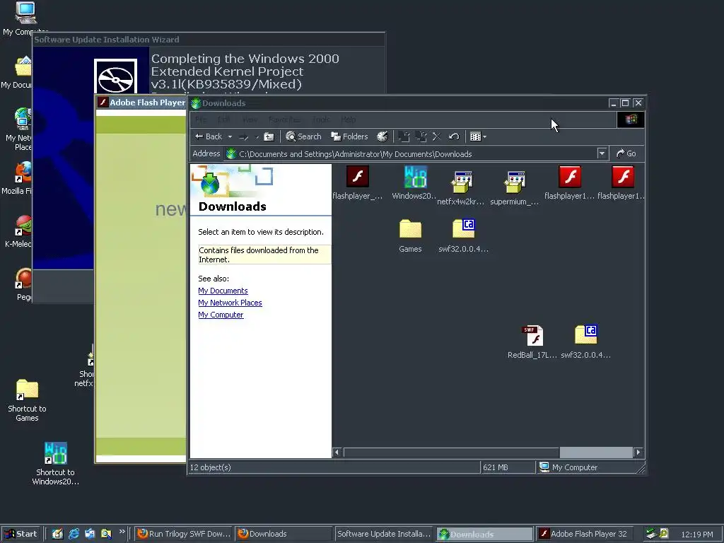Click the scroll left arrow
Image resolution: width=724 pixels, height=543 pixels.
337,452
